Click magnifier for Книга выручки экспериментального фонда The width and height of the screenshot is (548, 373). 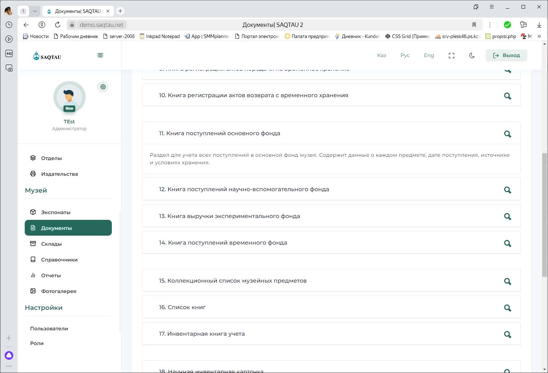[x=507, y=216]
